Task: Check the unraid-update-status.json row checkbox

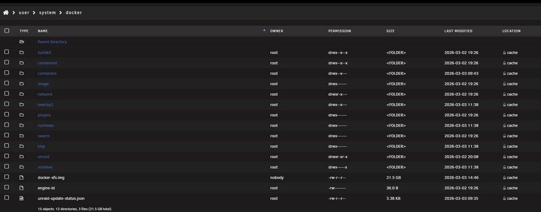Action: (x=6, y=198)
